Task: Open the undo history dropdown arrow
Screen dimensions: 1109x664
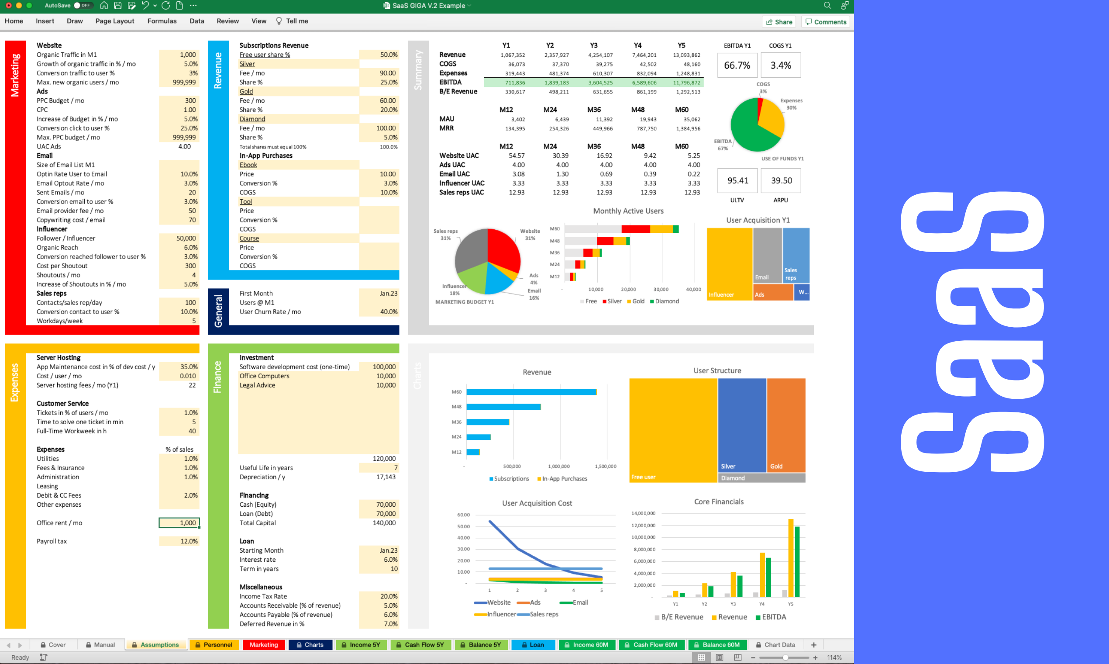Action: 155,6
